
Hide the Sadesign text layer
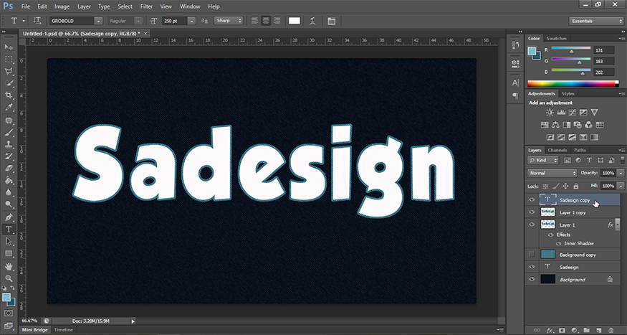(532, 267)
